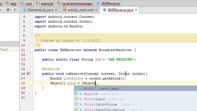Select Object (java.lang) completion suggestion
Viewport: 197px width, 111px height.
tap(135, 88)
